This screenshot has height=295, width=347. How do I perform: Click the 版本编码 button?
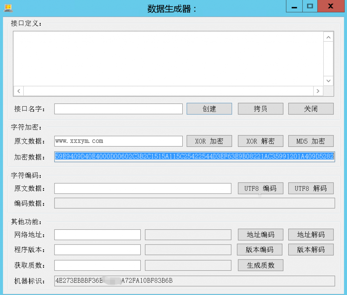260,249
